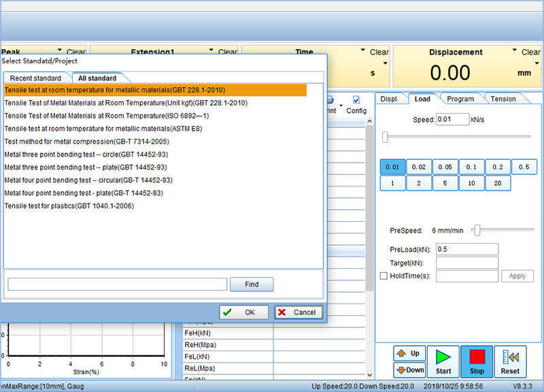Click the Find button

[252, 284]
